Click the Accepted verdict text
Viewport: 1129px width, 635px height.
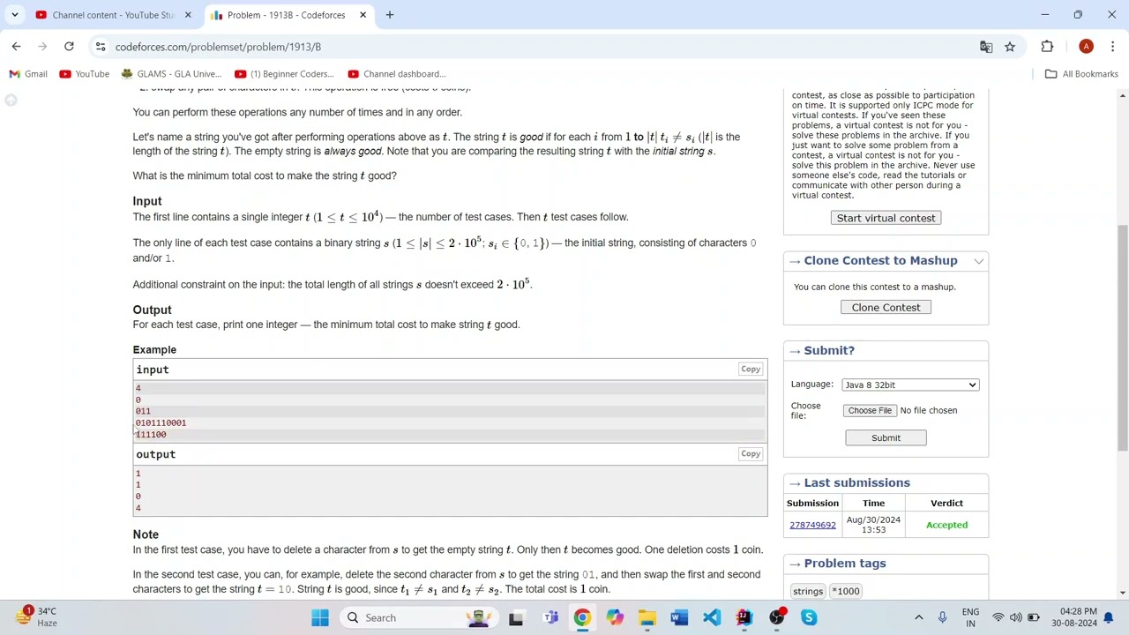[946, 526]
